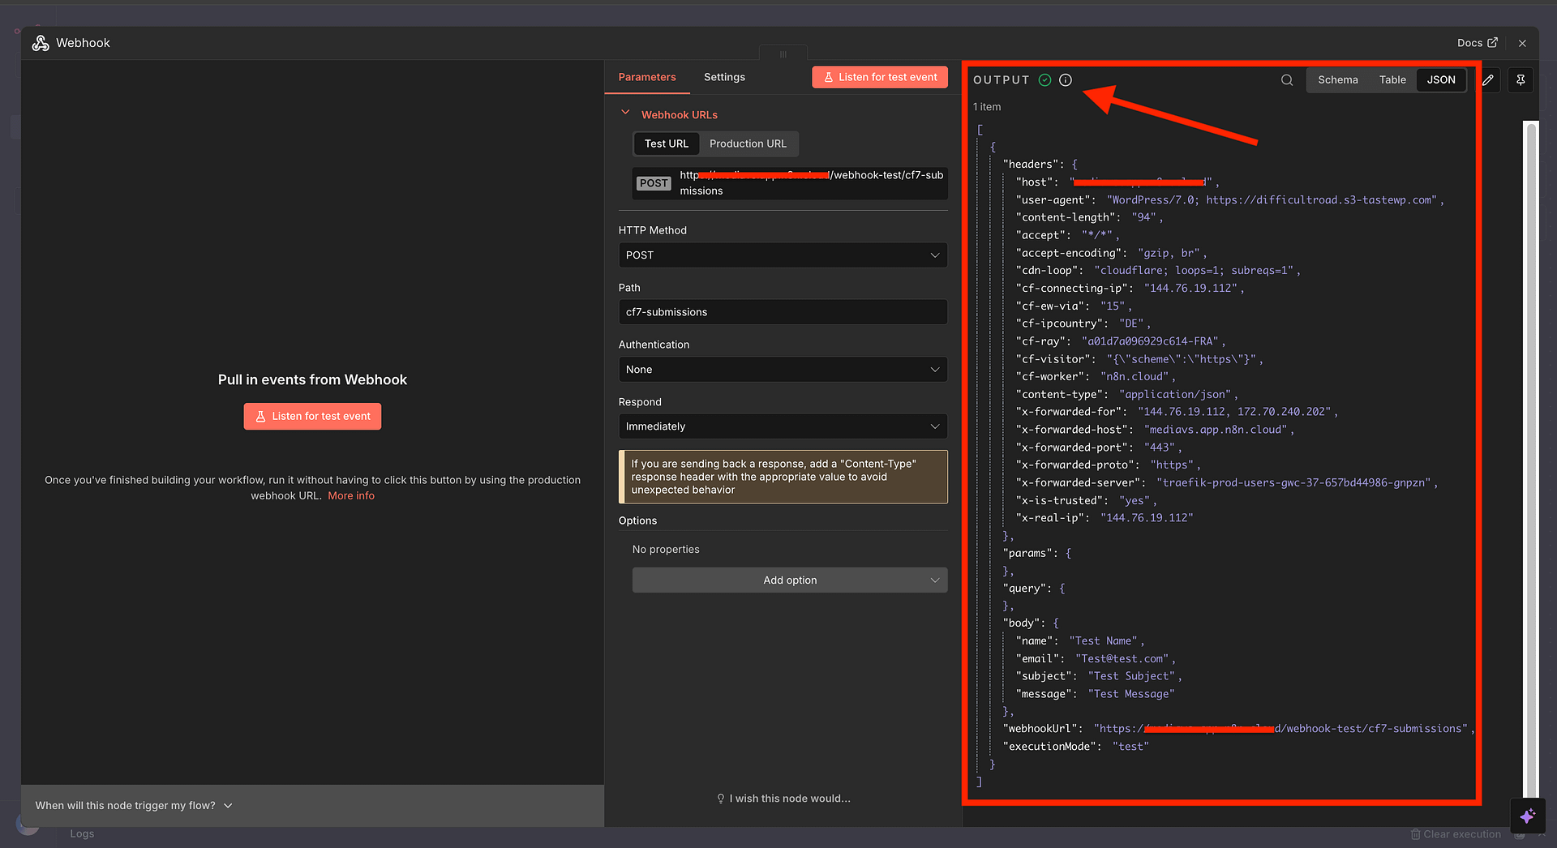Viewport: 1557px width, 848px height.
Task: Open the Authentication dropdown
Action: [x=783, y=369]
